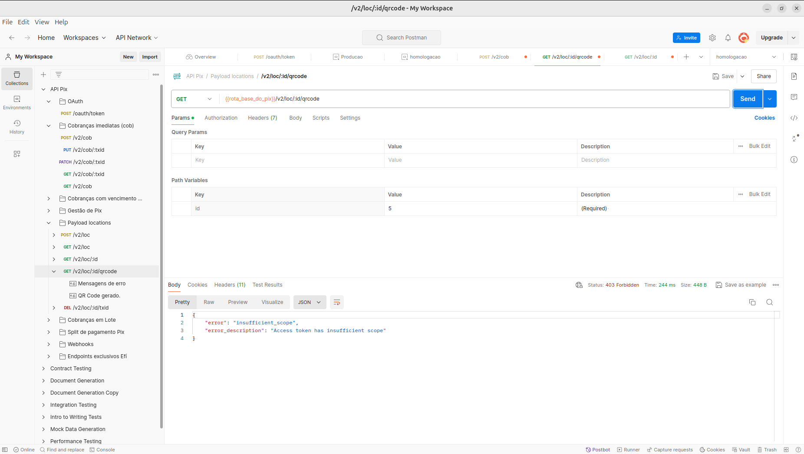Toggle line wrap in response viewer
Image resolution: width=804 pixels, height=454 pixels.
(x=337, y=302)
